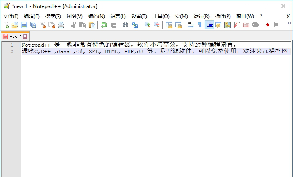Open the 设置(T) menu

pyautogui.click(x=139, y=16)
